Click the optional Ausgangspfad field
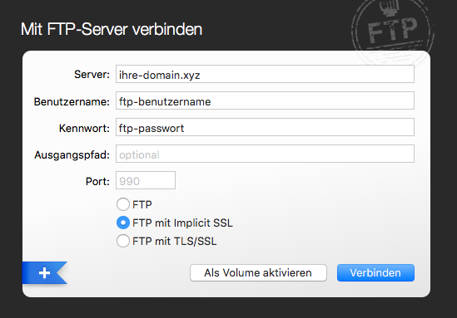Image resolution: width=457 pixels, height=318 pixels. point(265,154)
